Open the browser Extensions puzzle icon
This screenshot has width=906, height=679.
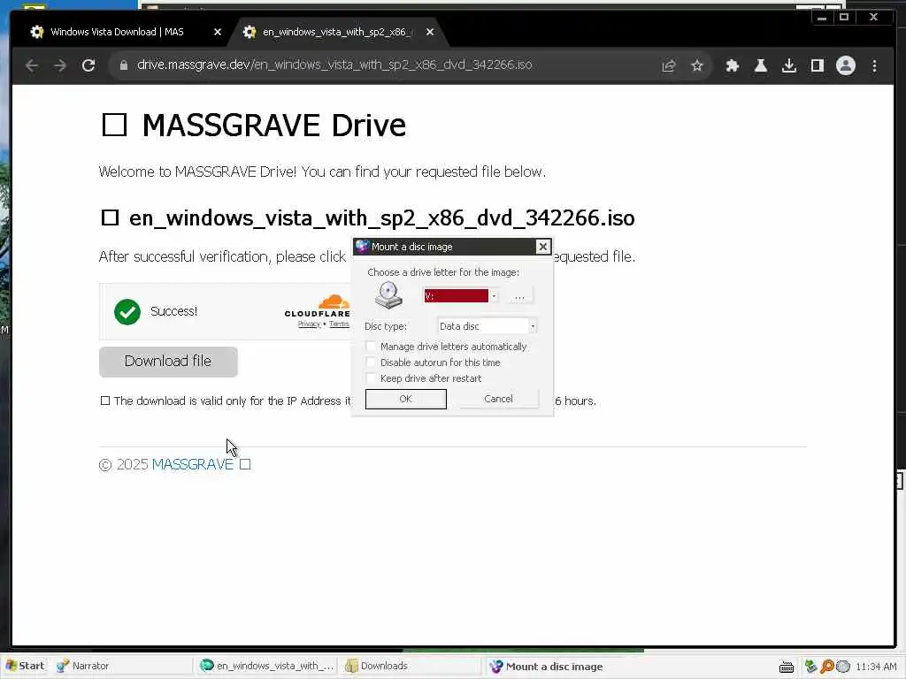coord(732,65)
